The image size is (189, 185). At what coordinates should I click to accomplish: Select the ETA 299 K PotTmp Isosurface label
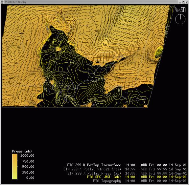click(94, 165)
